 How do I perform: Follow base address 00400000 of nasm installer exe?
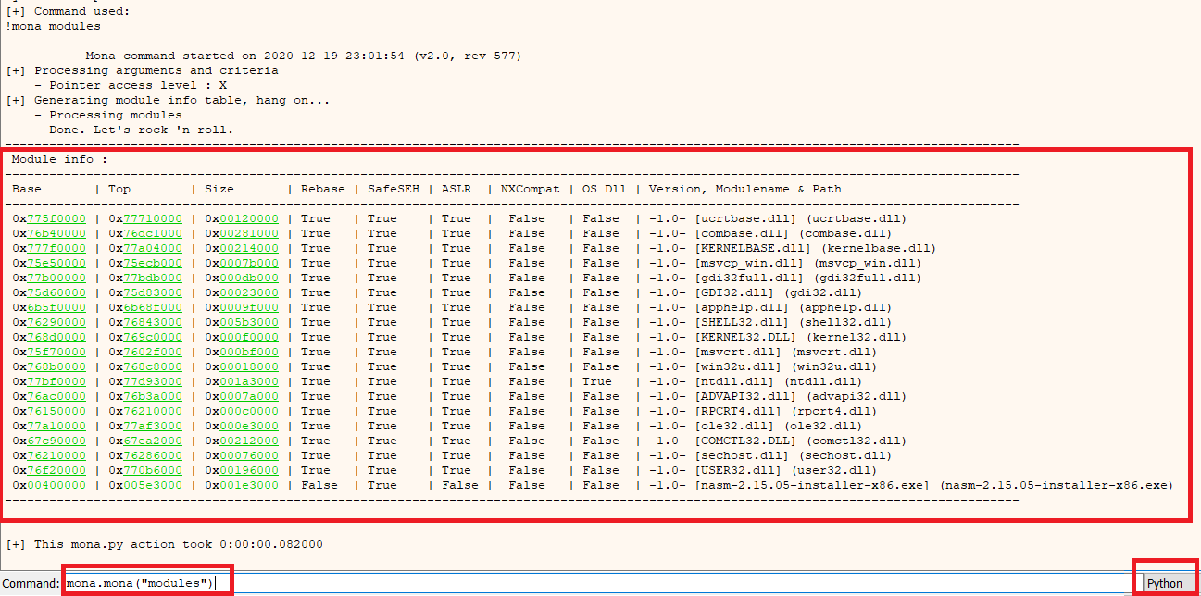point(56,485)
